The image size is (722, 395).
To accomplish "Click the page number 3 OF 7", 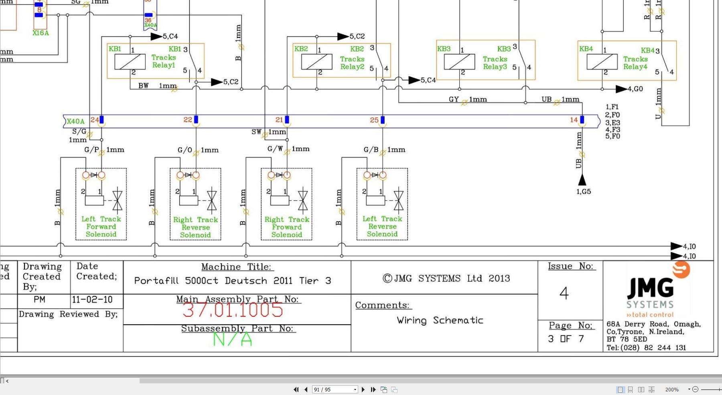I will tap(566, 339).
